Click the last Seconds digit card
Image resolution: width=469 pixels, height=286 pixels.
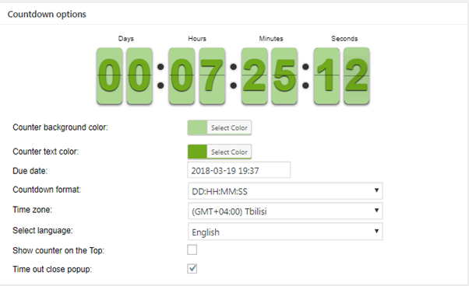point(357,76)
